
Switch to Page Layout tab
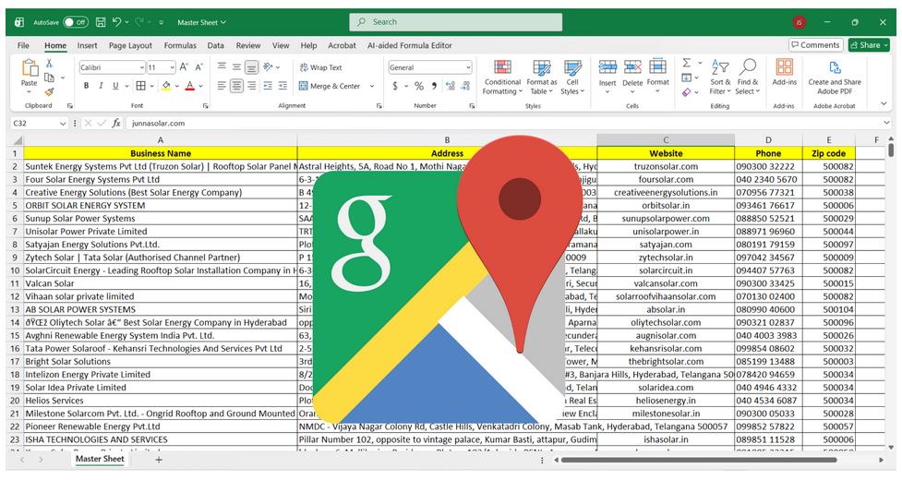coord(130,45)
